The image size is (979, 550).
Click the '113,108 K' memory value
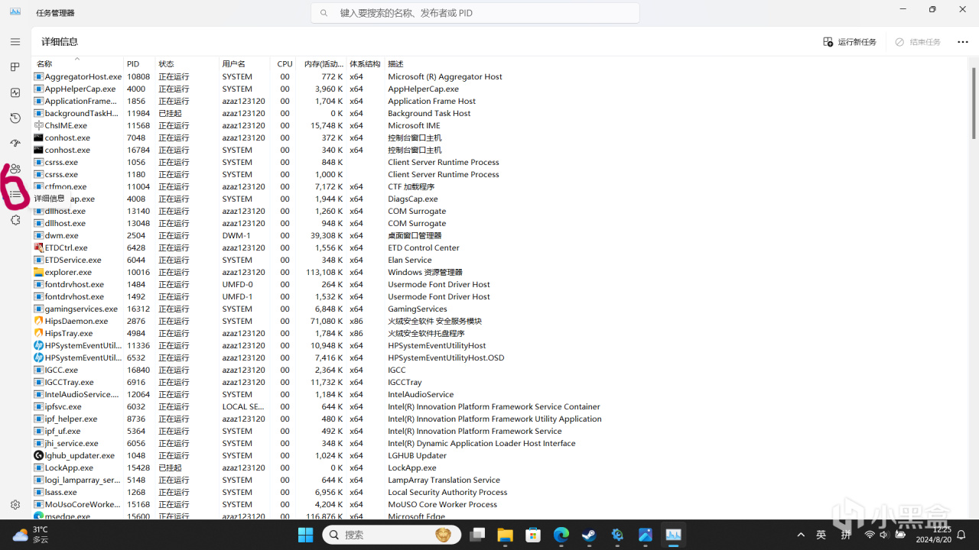(324, 272)
